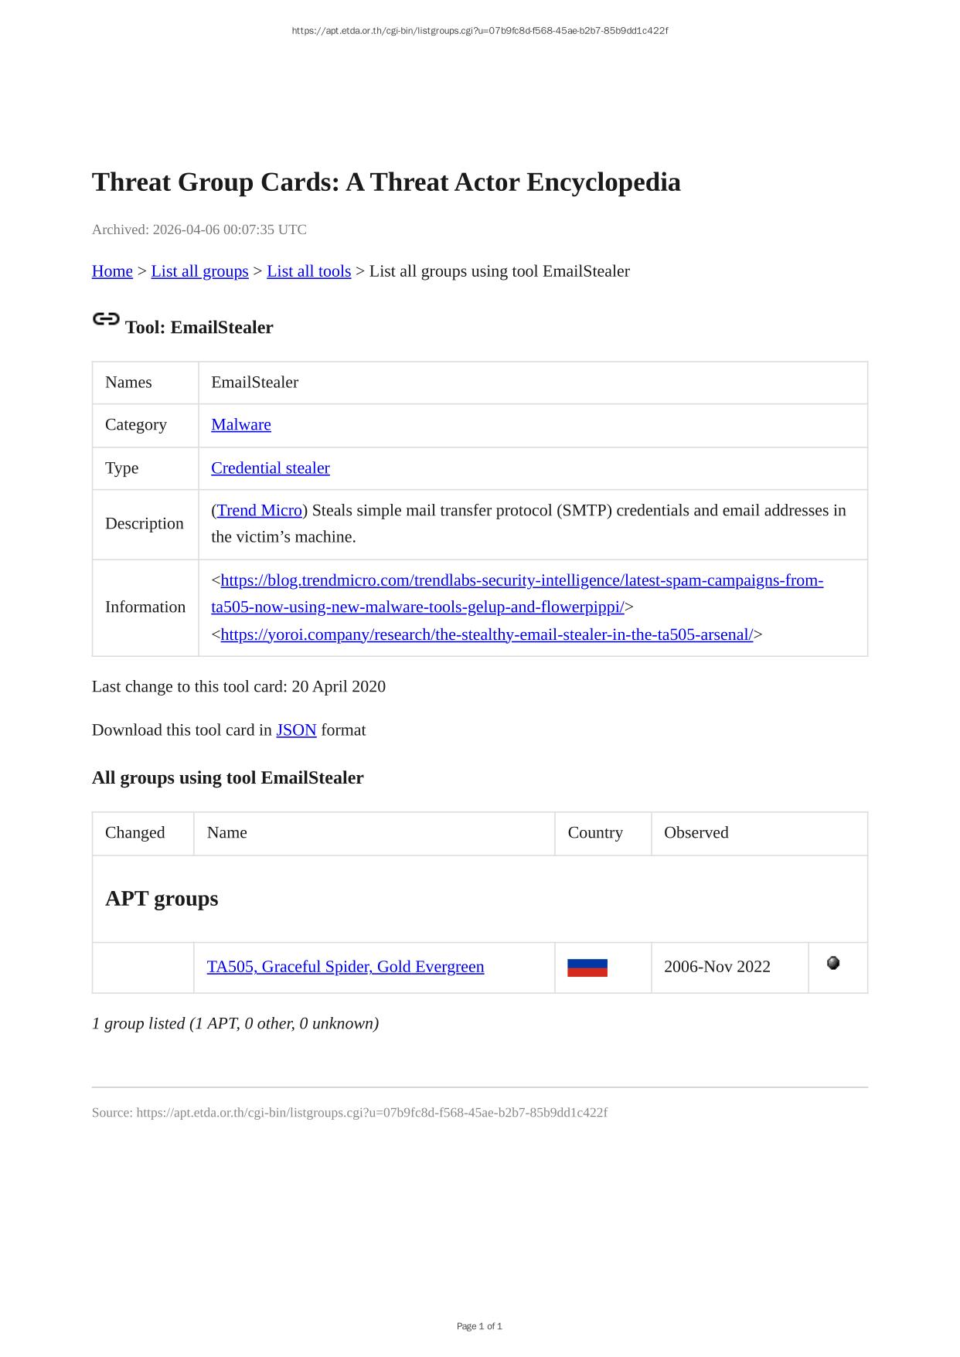Screen dimensions: 960x1357
Task: Click the Source URL text in footer
Action: click(x=349, y=1113)
